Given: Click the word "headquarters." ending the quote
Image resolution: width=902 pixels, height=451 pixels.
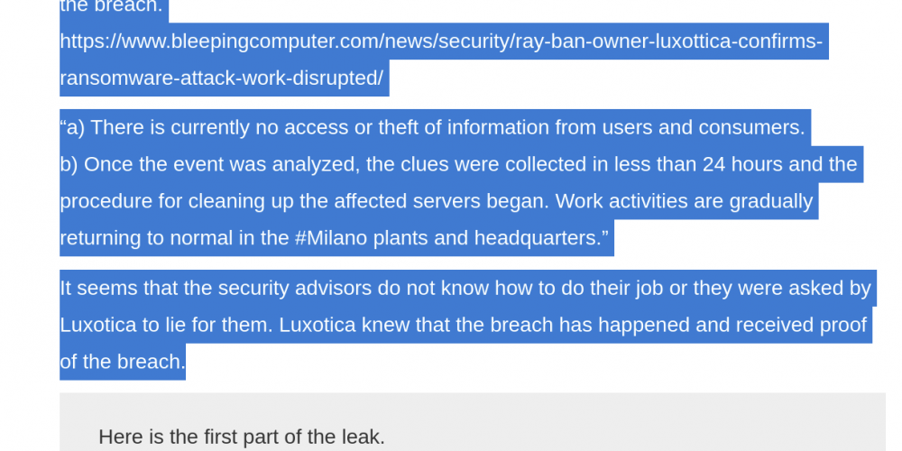Looking at the screenshot, I should (540, 237).
